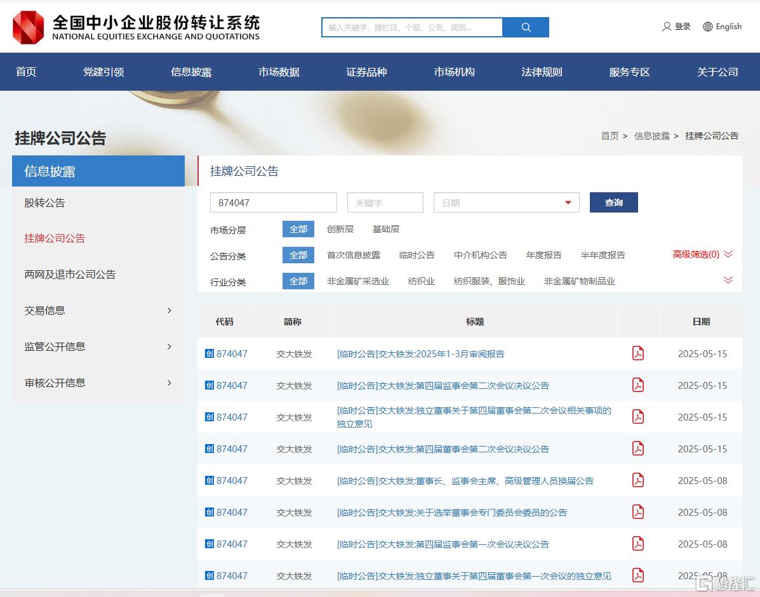Select 全部 in 公告分类 filter

(x=298, y=255)
